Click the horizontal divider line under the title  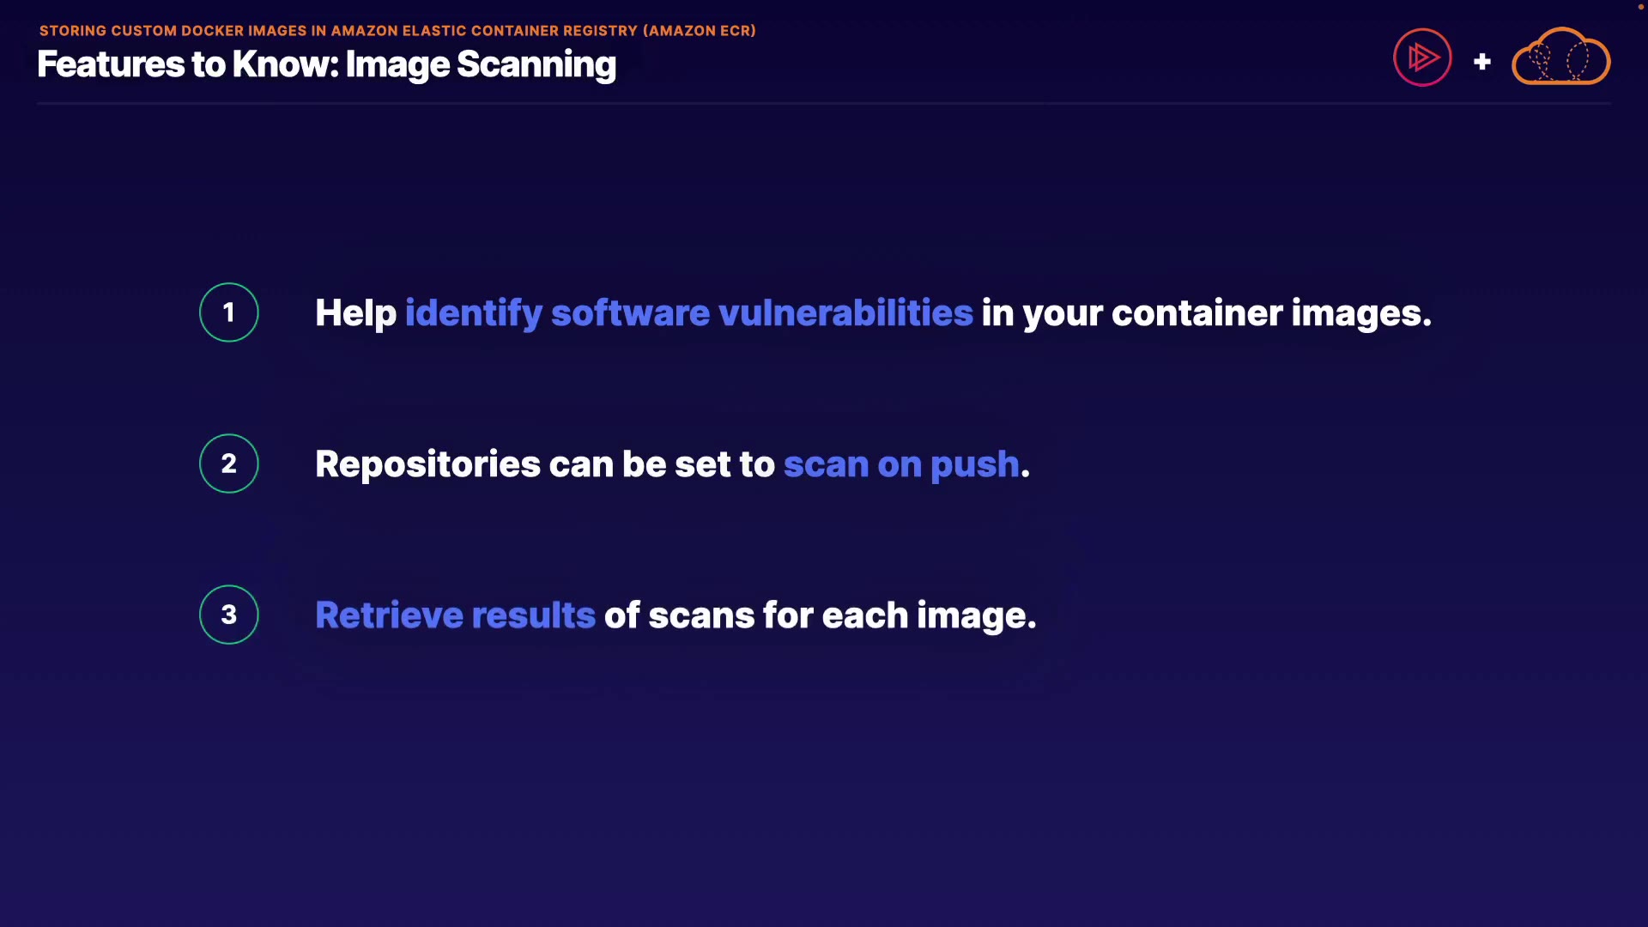coord(822,103)
